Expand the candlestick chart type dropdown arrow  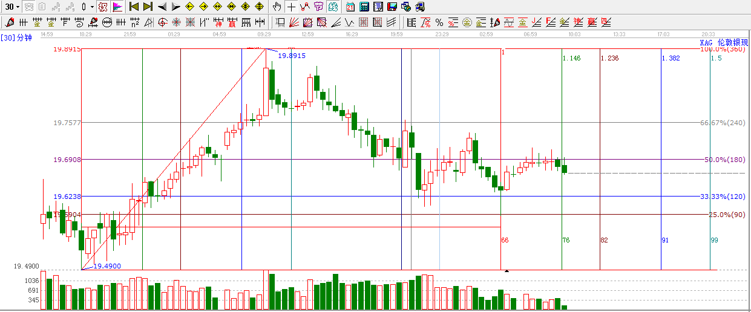92,7
